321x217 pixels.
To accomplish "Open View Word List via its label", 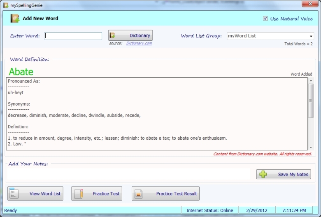I will (x=45, y=194).
